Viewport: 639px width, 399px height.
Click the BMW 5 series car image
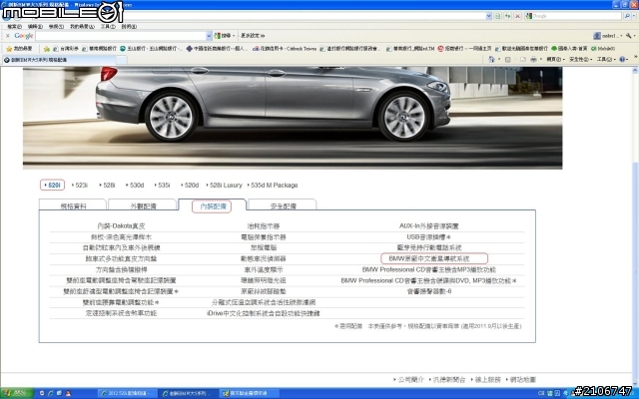click(x=293, y=118)
